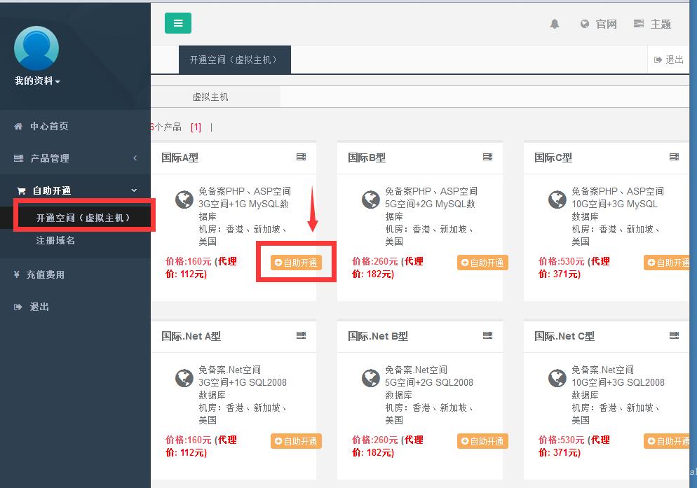Image resolution: width=697 pixels, height=488 pixels.
Task: Click 退出 in the sidebar
Action: pyautogui.click(x=39, y=307)
